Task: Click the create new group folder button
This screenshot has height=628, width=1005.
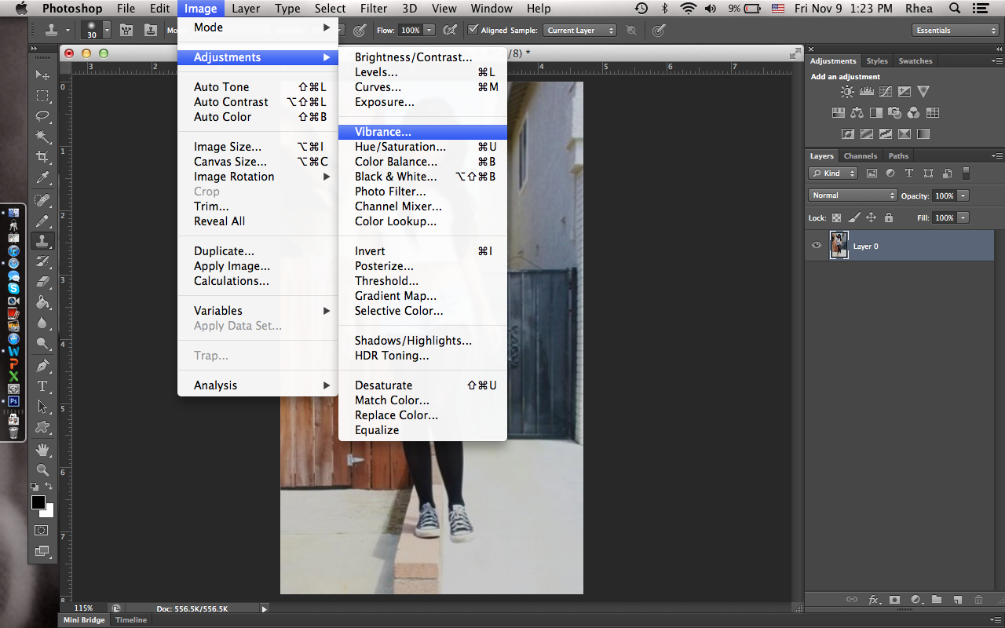Action: 936,600
